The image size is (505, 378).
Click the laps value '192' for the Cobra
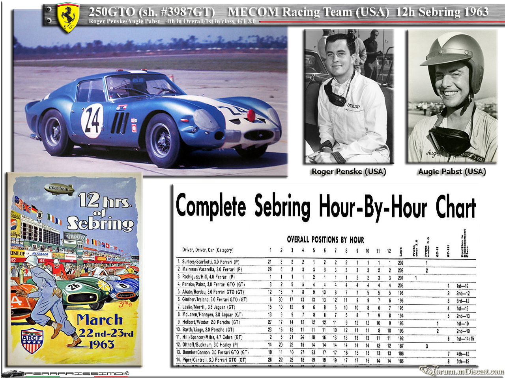(401, 338)
